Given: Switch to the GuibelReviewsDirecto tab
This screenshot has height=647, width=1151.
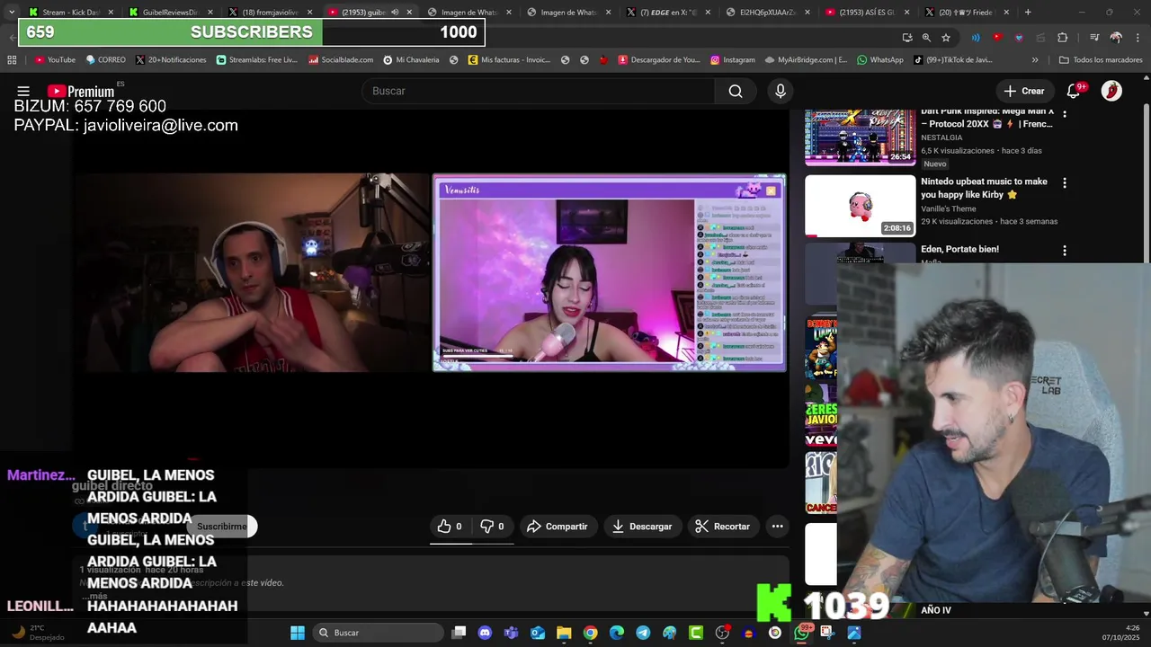Looking at the screenshot, I should 169,13.
